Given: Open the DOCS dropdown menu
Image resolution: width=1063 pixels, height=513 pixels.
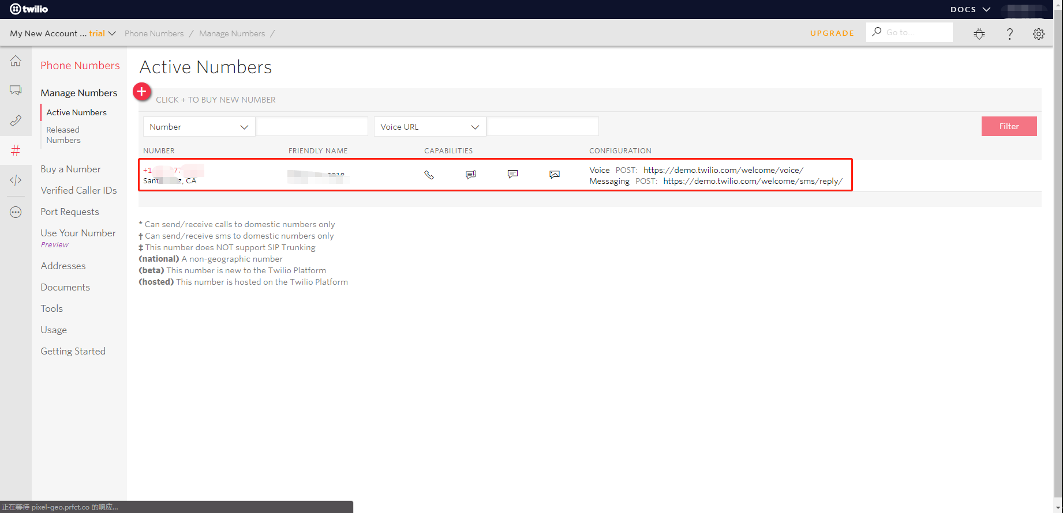Looking at the screenshot, I should pyautogui.click(x=970, y=9).
